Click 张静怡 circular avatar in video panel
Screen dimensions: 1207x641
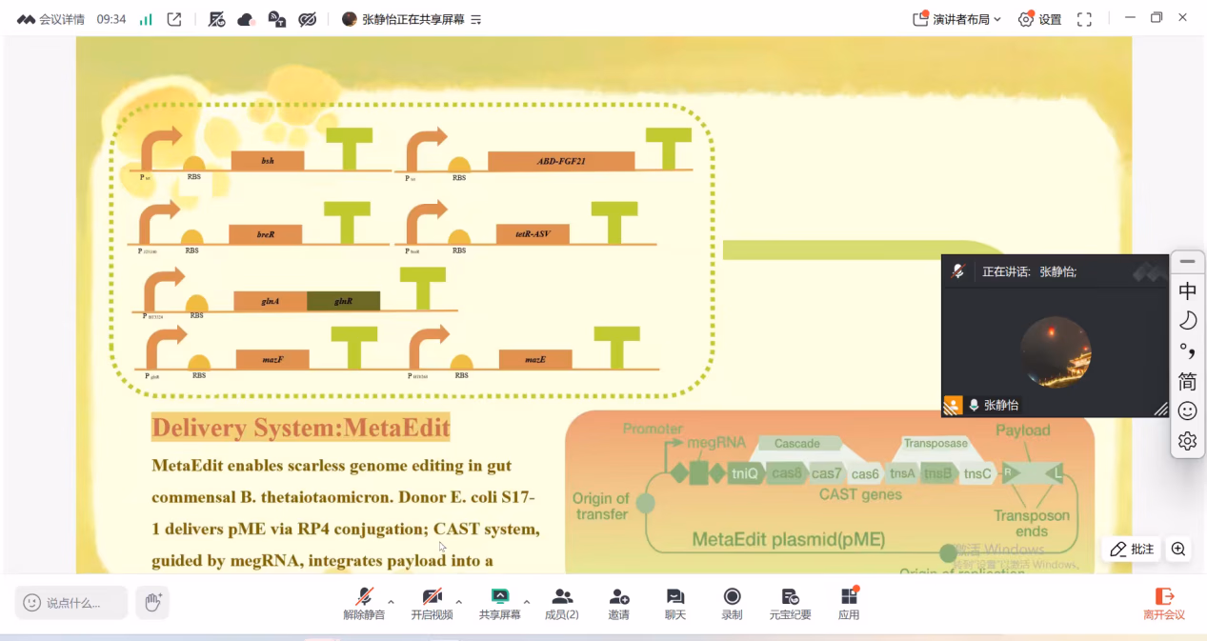pyautogui.click(x=1056, y=351)
